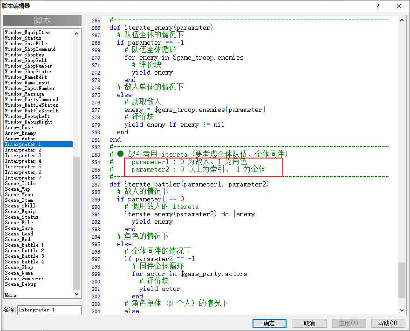The width and height of the screenshot is (410, 331).
Task: Open help with 帮助(H) button
Action: point(388,323)
